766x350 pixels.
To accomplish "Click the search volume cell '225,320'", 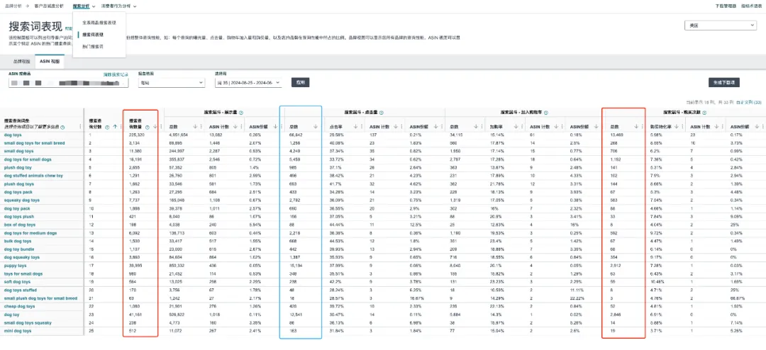I will click(x=136, y=135).
